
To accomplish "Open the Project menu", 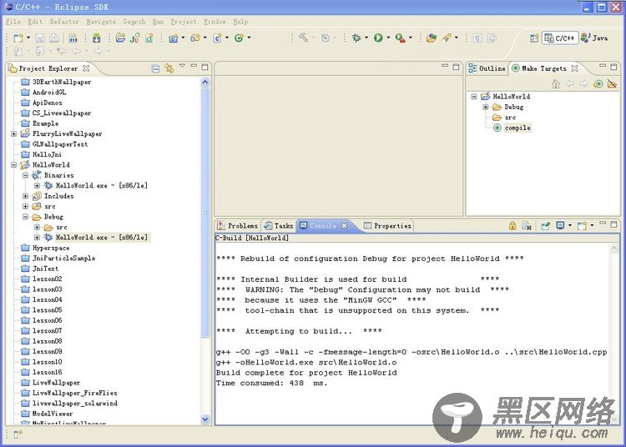I will [x=184, y=22].
